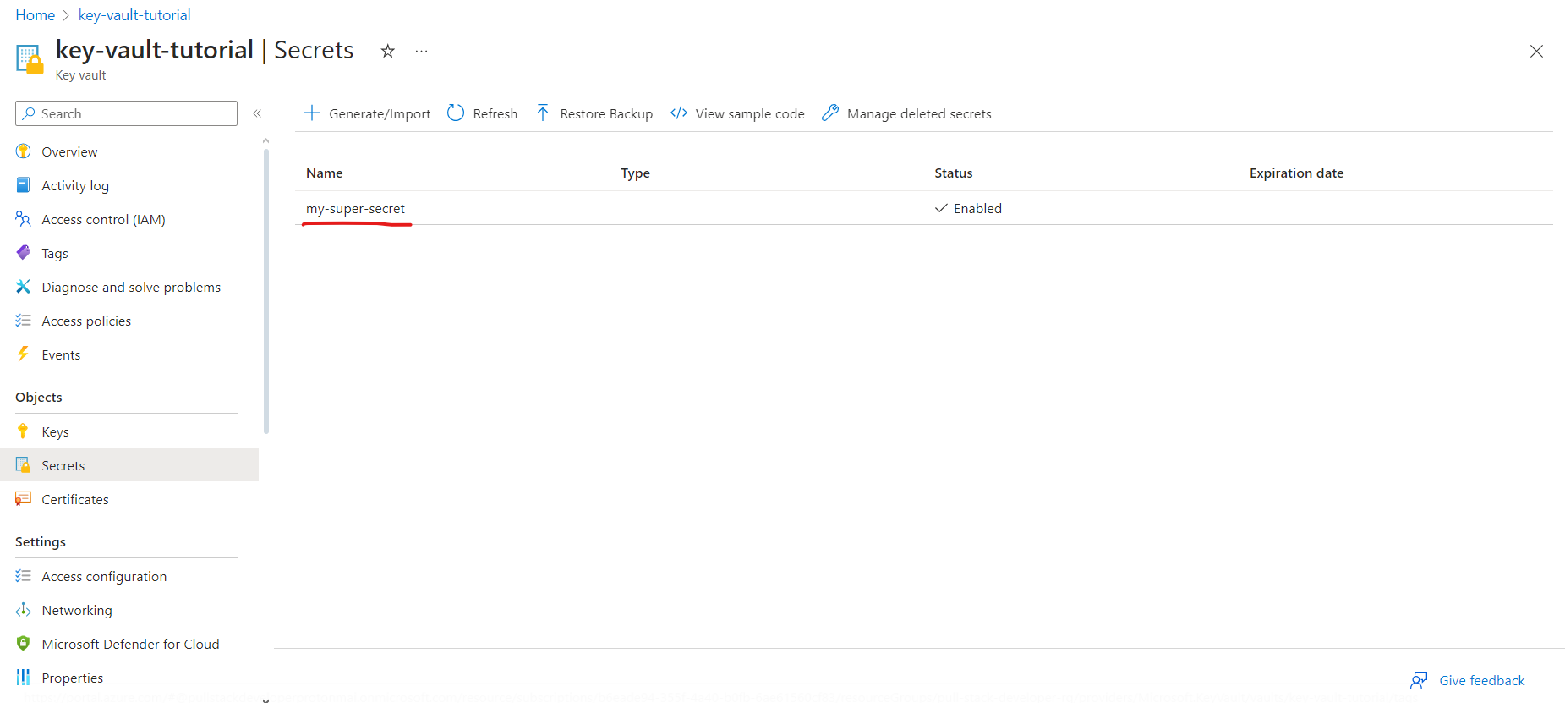
Task: Click the Access configuration icon
Action: 23,576
